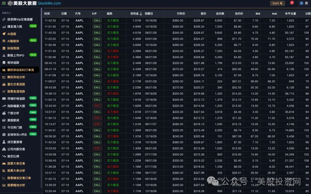Click the 公司内部交易 icon
Viewport: 311px width, 194px height.
point(4,149)
